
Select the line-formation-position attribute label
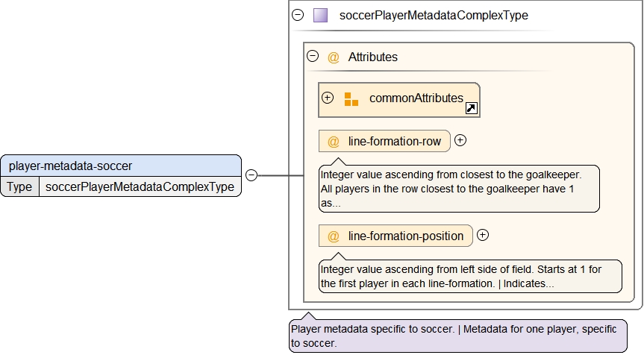pos(406,236)
